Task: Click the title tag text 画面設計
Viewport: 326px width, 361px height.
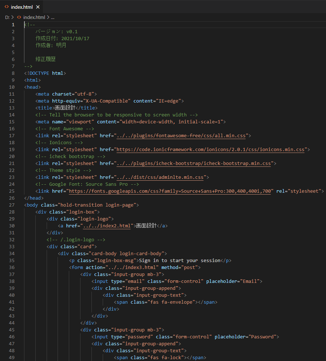Action: coord(65,108)
